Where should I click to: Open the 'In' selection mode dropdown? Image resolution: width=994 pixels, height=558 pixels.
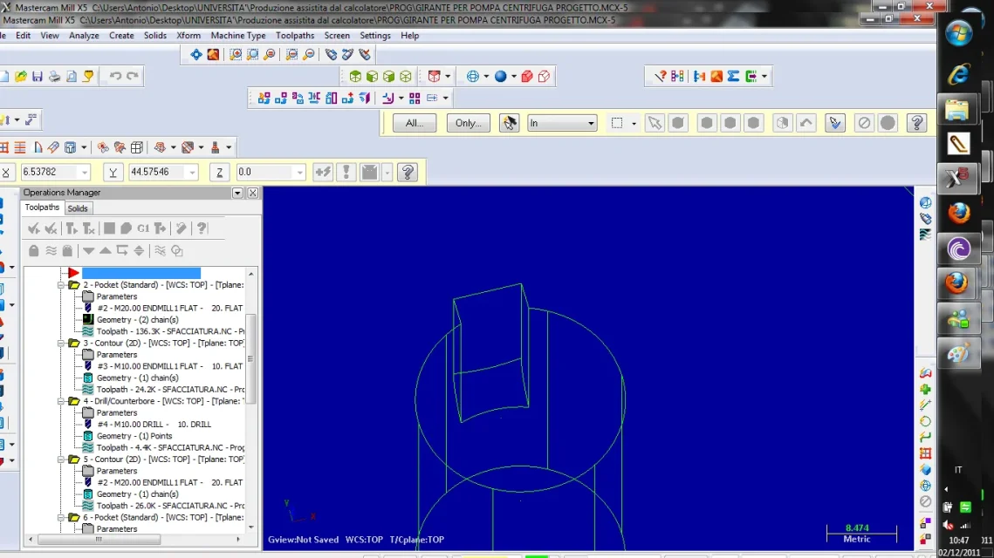(562, 123)
